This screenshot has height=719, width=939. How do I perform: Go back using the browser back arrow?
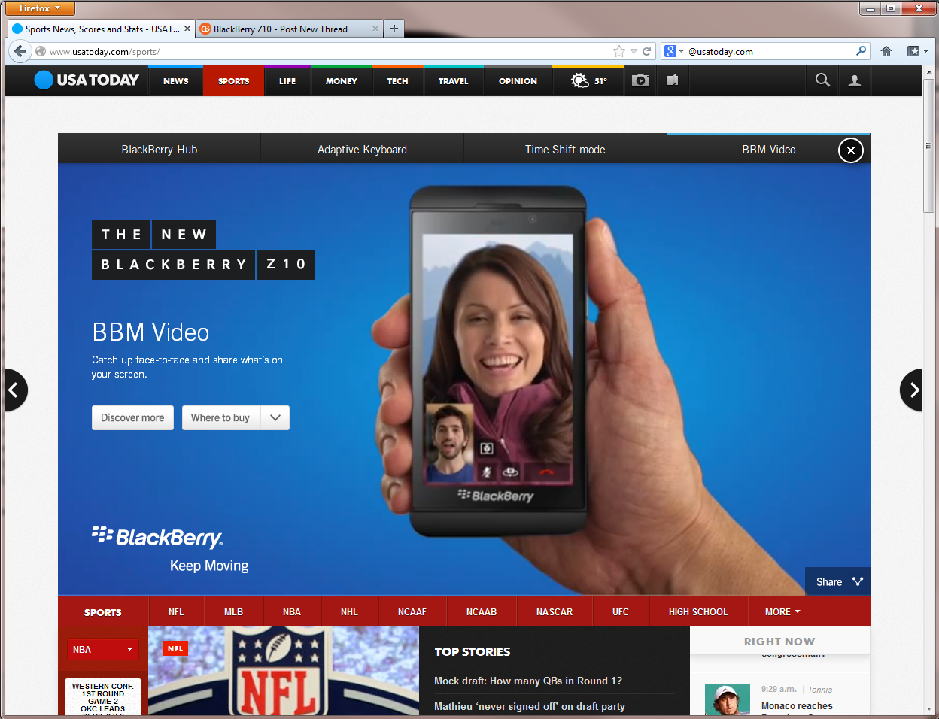coord(20,51)
